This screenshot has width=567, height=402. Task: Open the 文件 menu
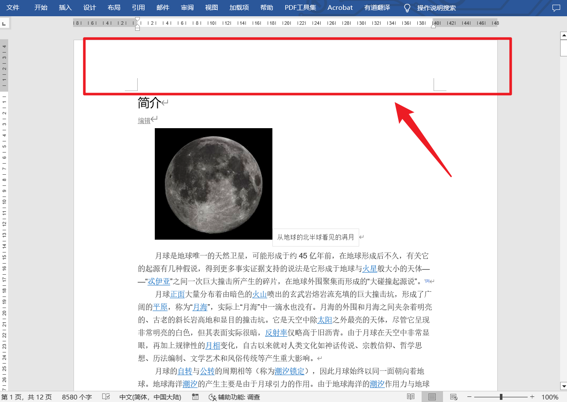pos(12,7)
